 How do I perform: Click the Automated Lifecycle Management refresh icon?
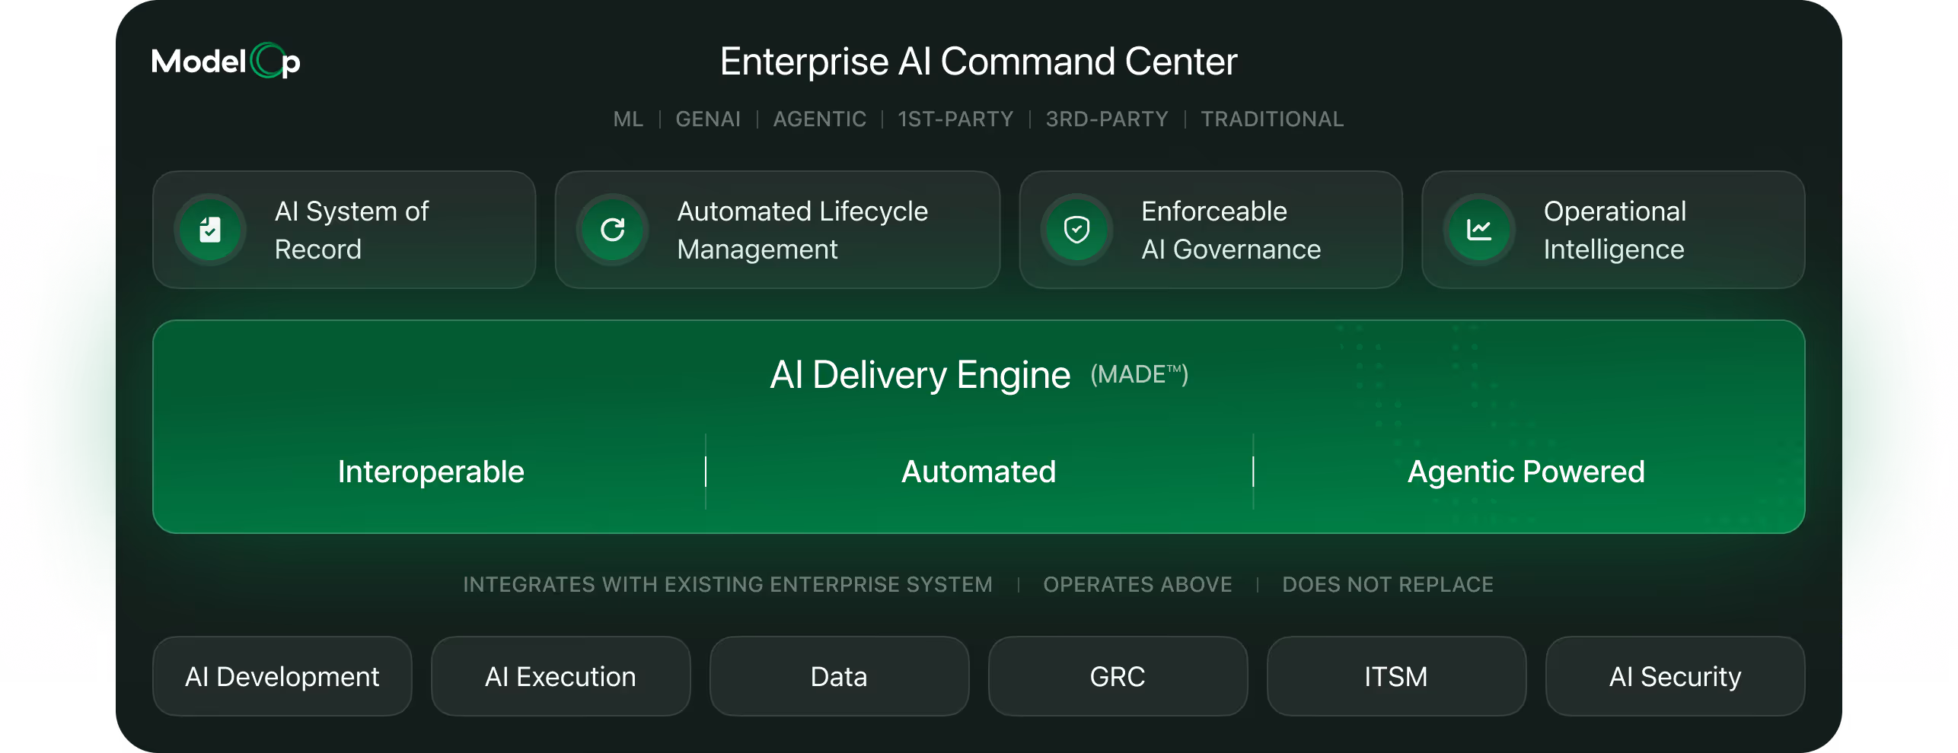click(613, 230)
